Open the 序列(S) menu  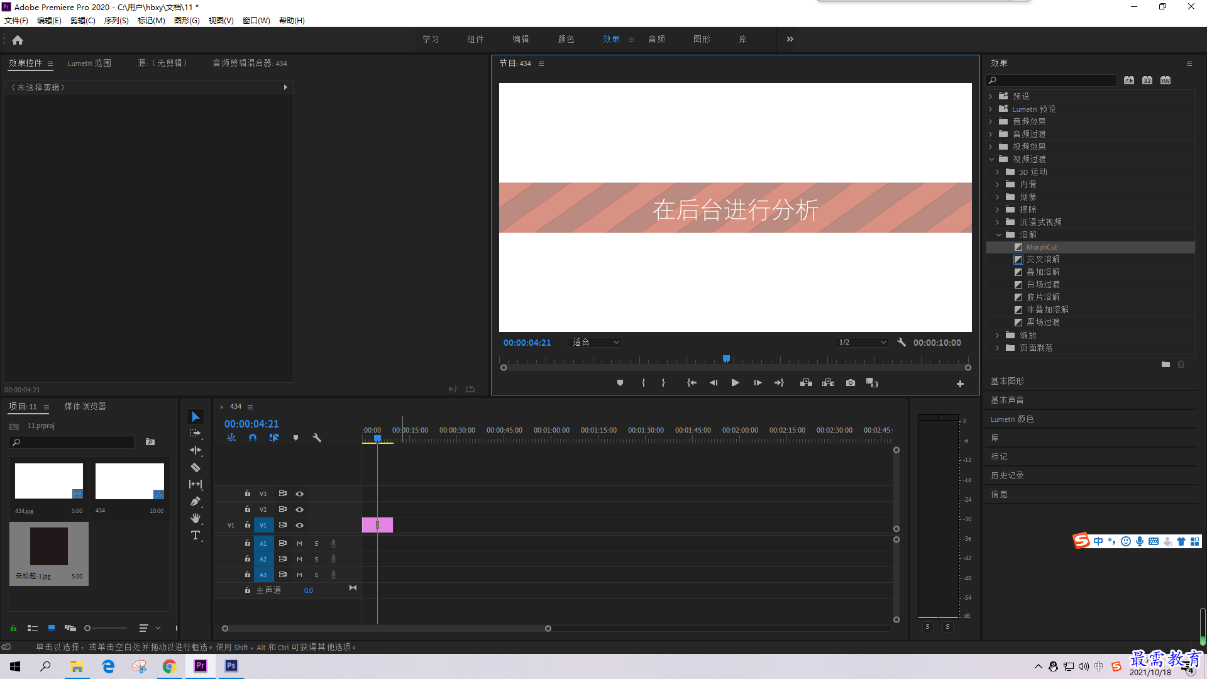(116, 21)
